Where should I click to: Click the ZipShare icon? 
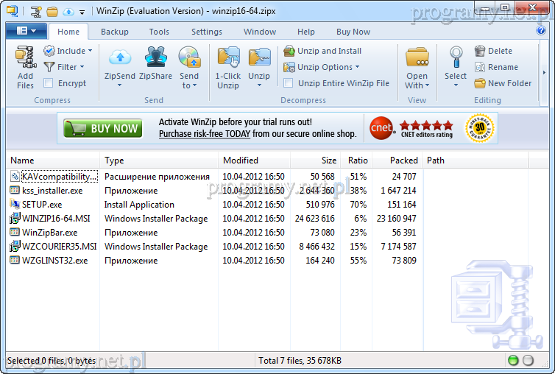(155, 57)
